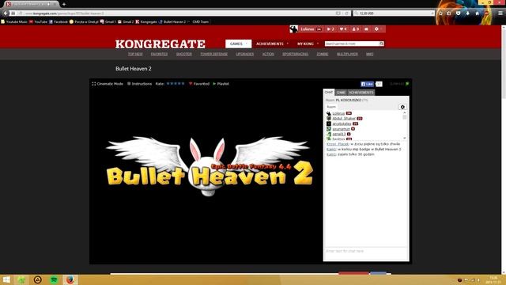Open the Firefox hamburger menu
The image size is (506, 285).
pos(500,13)
